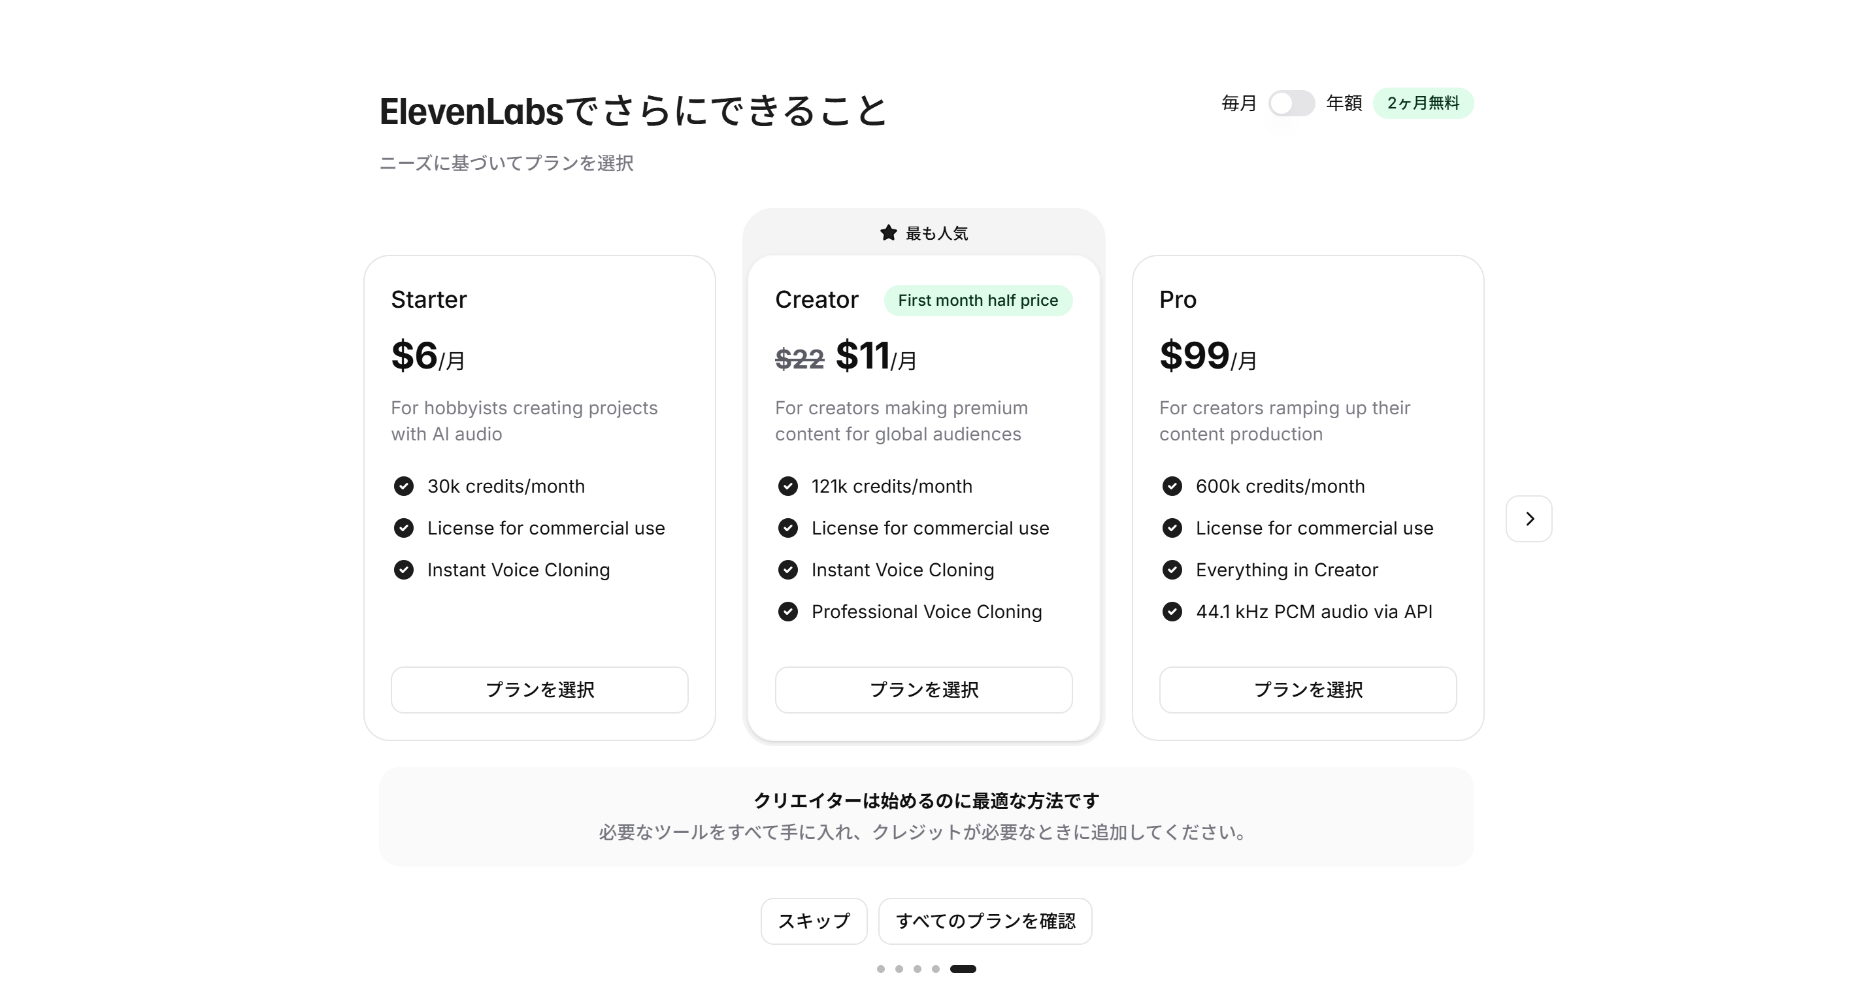This screenshot has width=1852, height=986.
Task: Click the $99/月 price
Action: pos(1208,355)
